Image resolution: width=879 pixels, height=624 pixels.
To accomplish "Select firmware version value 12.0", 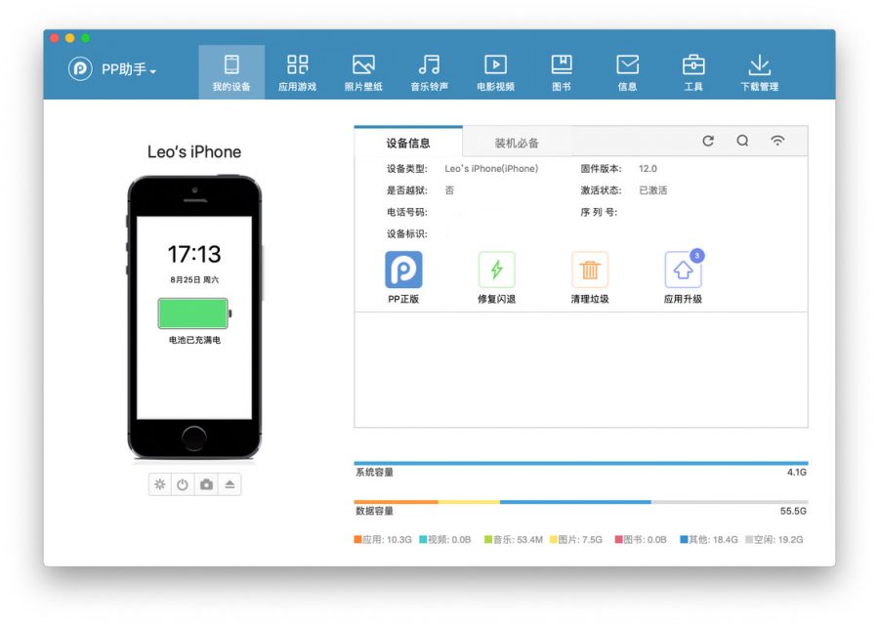I will (x=649, y=168).
